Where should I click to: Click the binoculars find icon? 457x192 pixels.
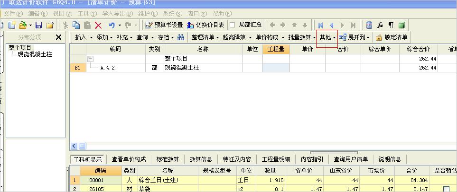click(x=181, y=37)
